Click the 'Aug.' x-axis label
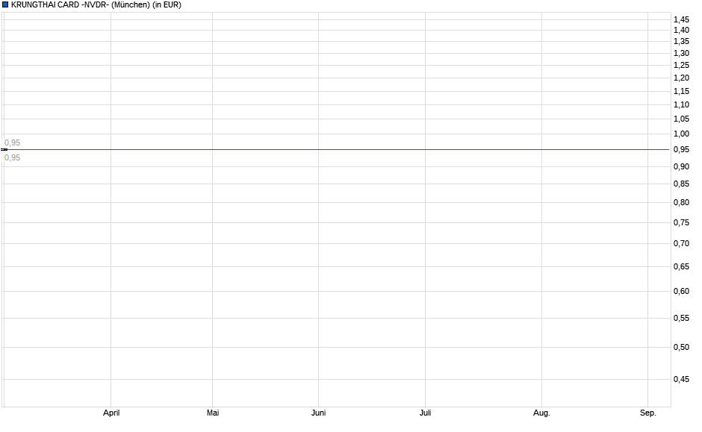Image resolution: width=702 pixels, height=432 pixels. click(x=541, y=413)
